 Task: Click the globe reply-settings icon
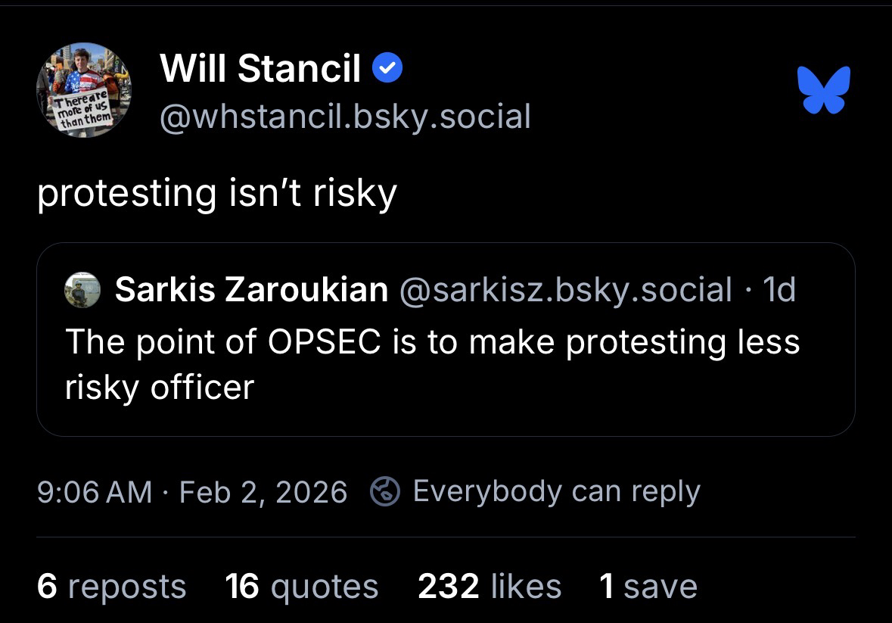click(384, 492)
